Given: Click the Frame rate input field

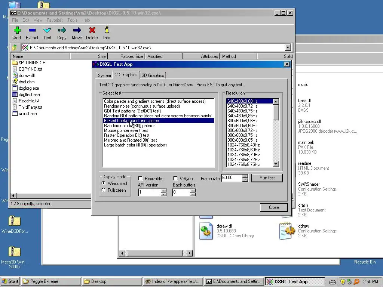Looking at the screenshot, I should coord(232,178).
